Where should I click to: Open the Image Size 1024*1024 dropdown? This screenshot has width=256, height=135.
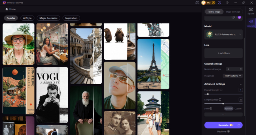click(x=233, y=76)
